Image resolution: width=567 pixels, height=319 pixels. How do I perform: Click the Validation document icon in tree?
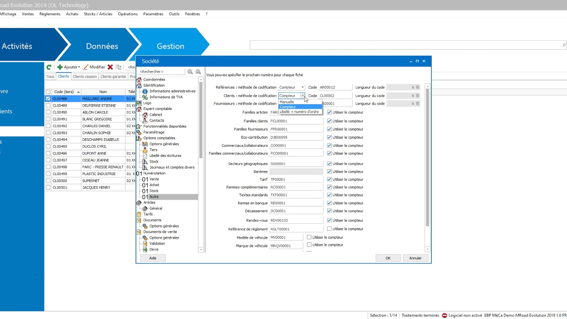145,244
